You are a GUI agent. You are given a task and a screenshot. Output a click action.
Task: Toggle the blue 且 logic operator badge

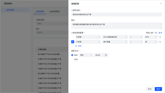pyautogui.click(x=73, y=42)
